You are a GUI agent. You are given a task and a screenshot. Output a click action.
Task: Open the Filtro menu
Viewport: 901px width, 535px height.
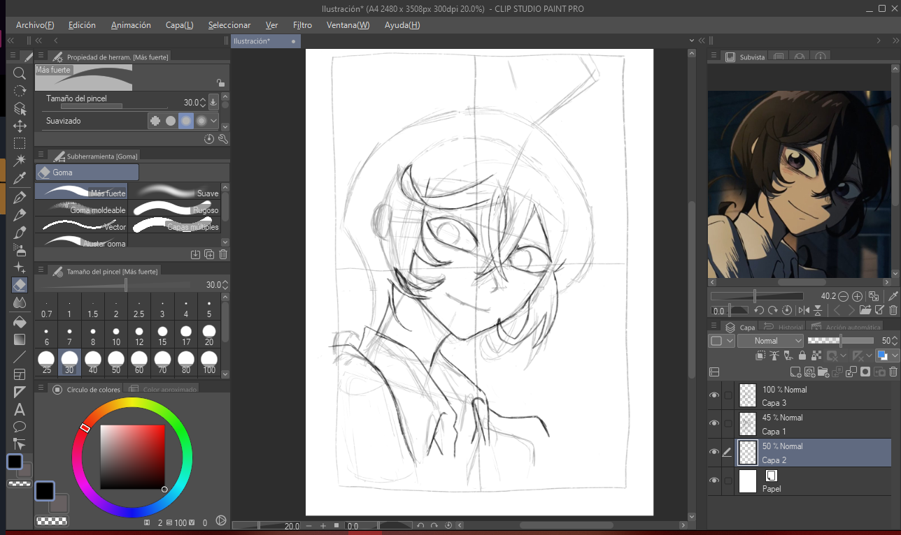point(302,25)
